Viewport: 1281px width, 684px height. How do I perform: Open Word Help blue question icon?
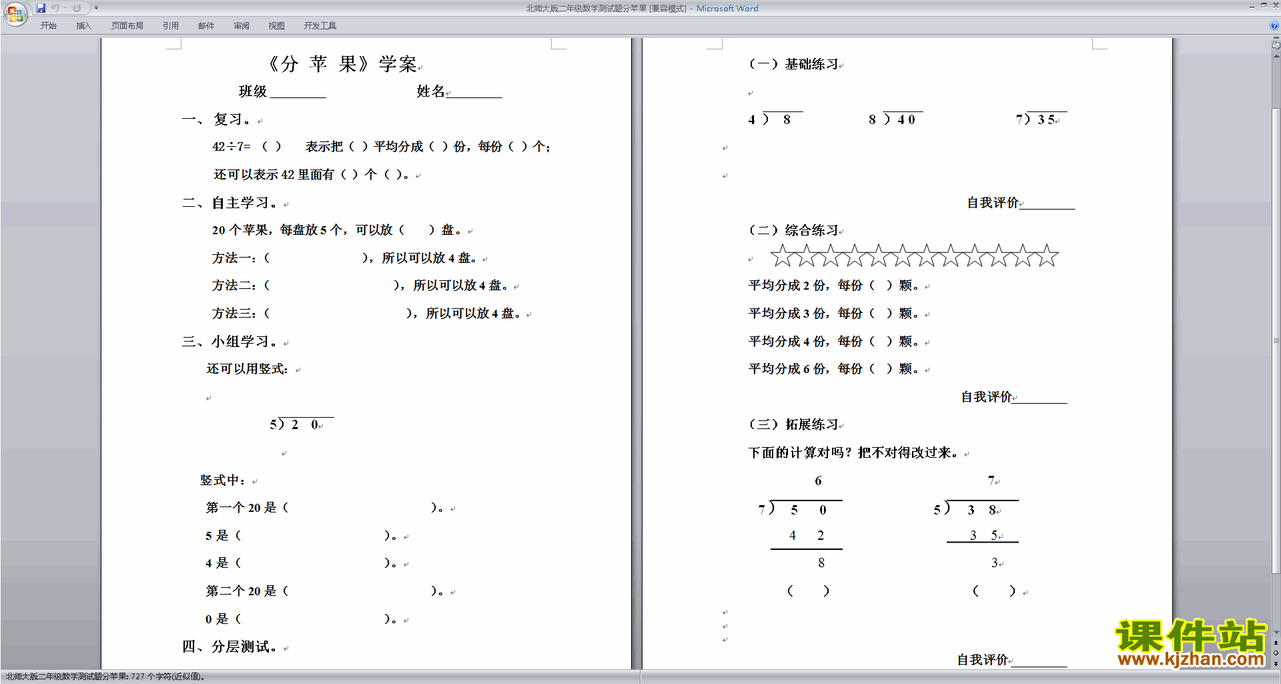coord(1274,26)
